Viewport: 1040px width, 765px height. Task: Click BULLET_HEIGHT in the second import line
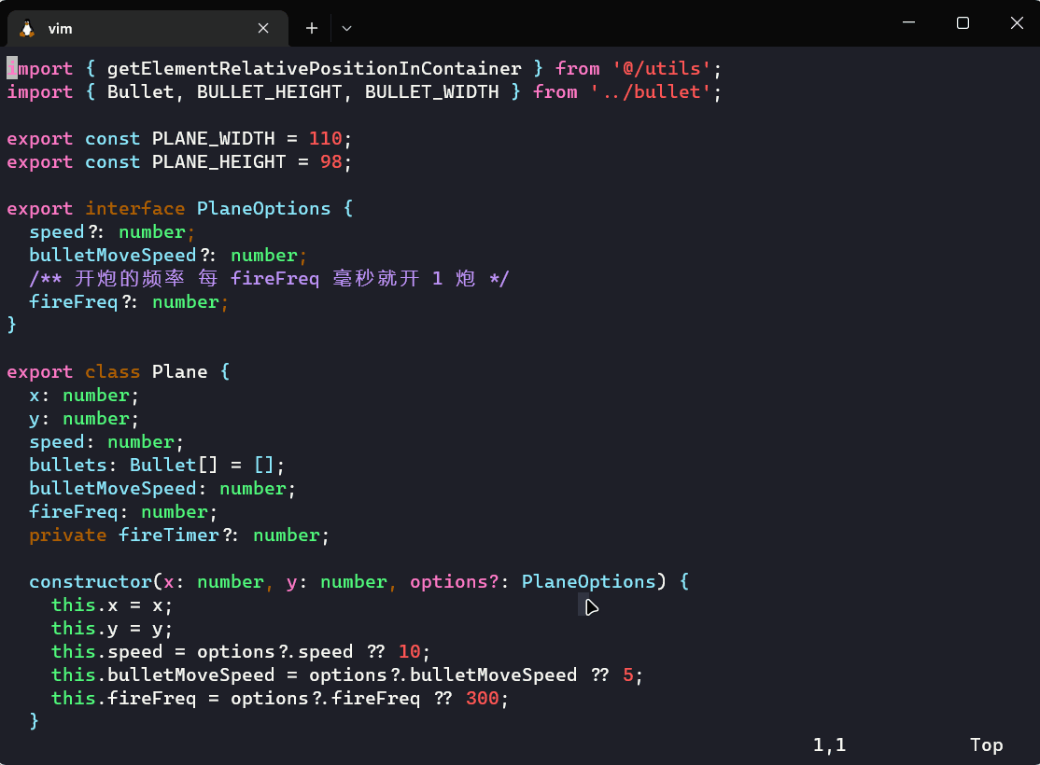269,91
